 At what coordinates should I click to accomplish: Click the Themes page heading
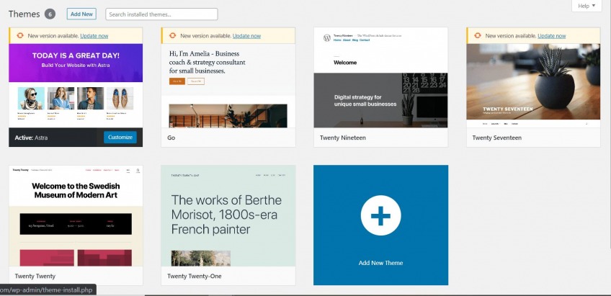tap(24, 14)
